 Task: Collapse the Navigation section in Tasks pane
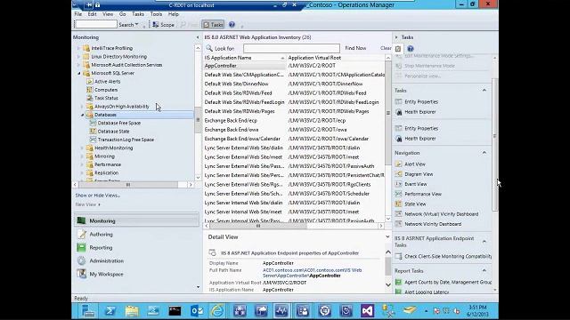tap(484, 153)
